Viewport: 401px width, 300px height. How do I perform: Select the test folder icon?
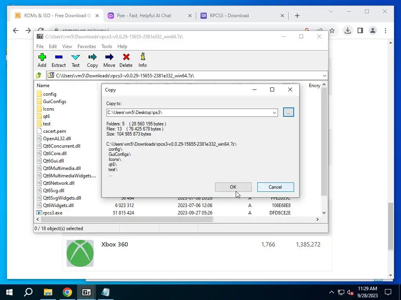pos(39,123)
